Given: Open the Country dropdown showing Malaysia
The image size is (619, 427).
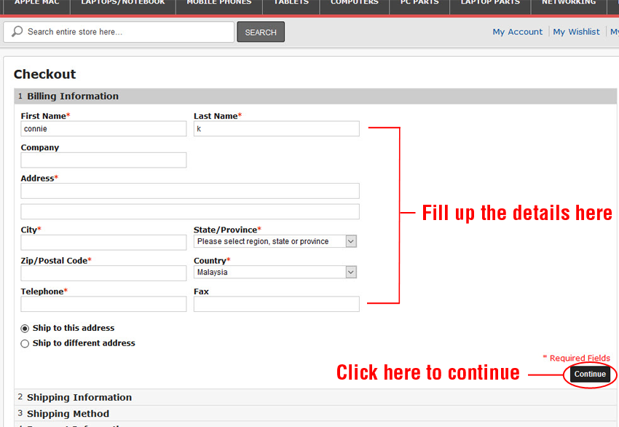Looking at the screenshot, I should tap(275, 273).
